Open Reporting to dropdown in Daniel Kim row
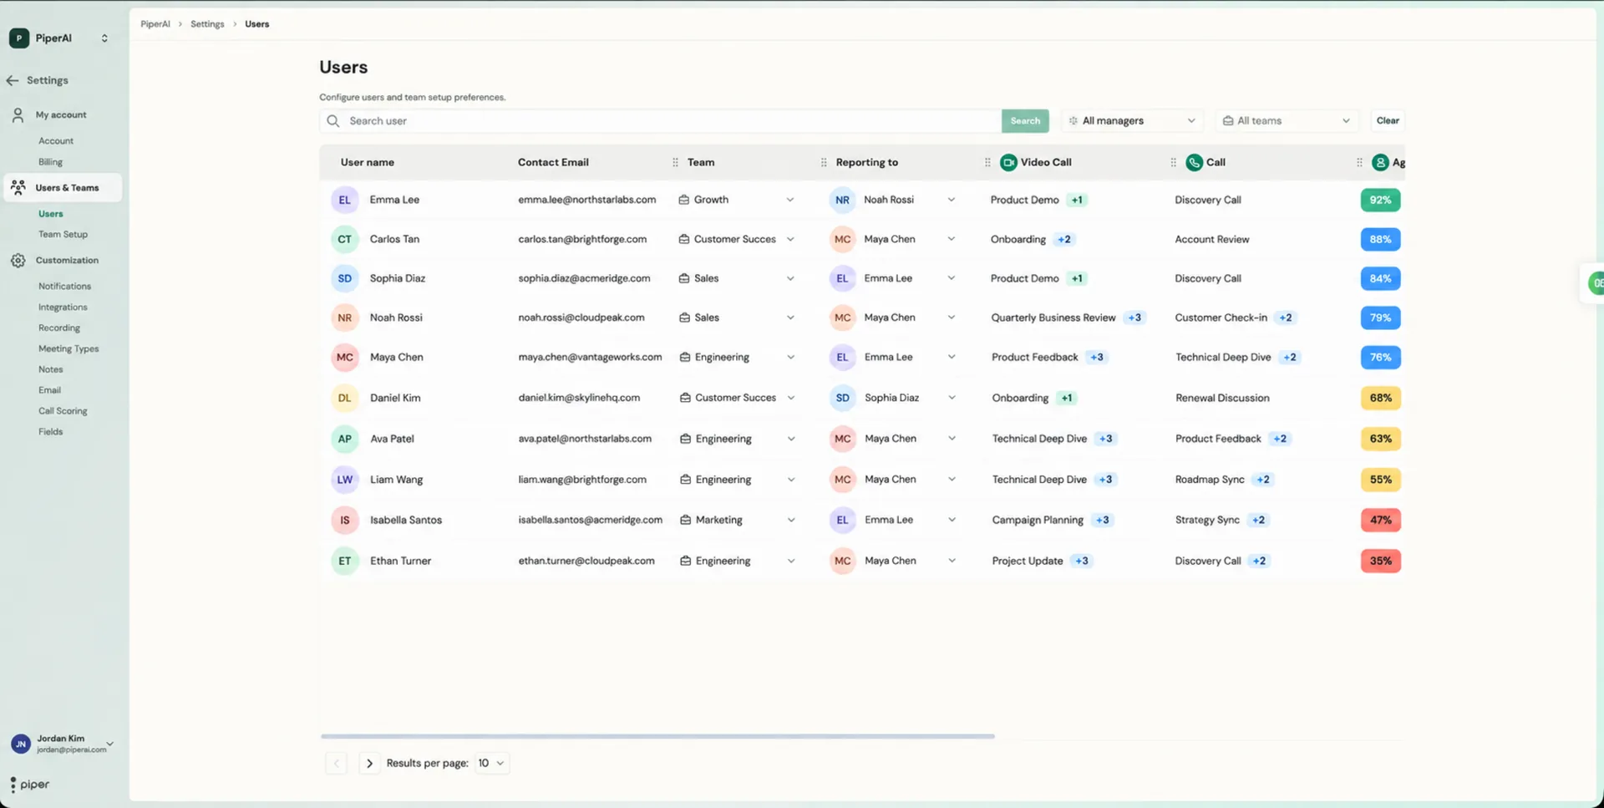The image size is (1604, 808). tap(952, 398)
